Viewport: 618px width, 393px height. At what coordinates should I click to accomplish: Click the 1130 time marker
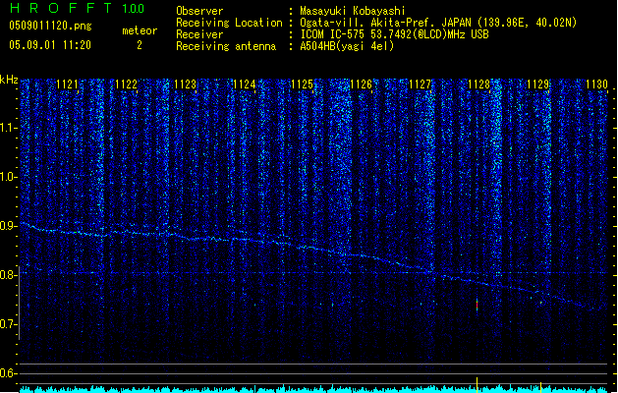(x=596, y=84)
